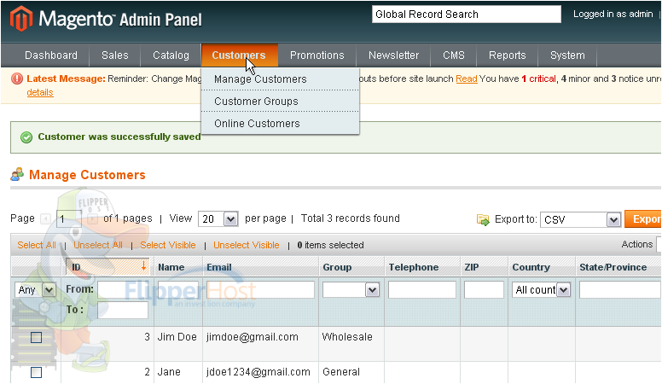Screen dimensions: 662x384
Task: Open the Reports menu
Action: tap(508, 55)
